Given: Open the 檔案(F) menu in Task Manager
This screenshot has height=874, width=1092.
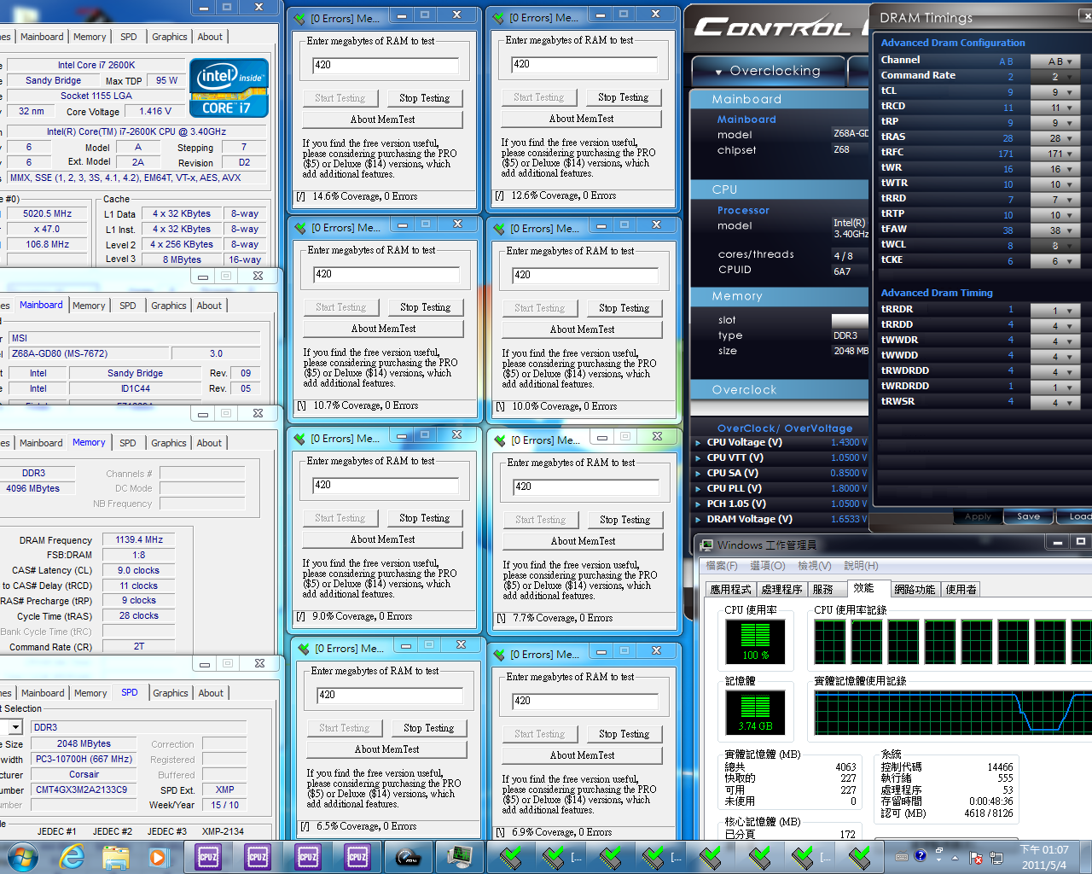Looking at the screenshot, I should [x=721, y=566].
